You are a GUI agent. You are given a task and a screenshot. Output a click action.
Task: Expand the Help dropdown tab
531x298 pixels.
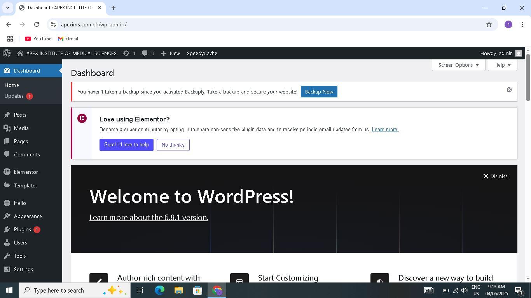pos(502,65)
